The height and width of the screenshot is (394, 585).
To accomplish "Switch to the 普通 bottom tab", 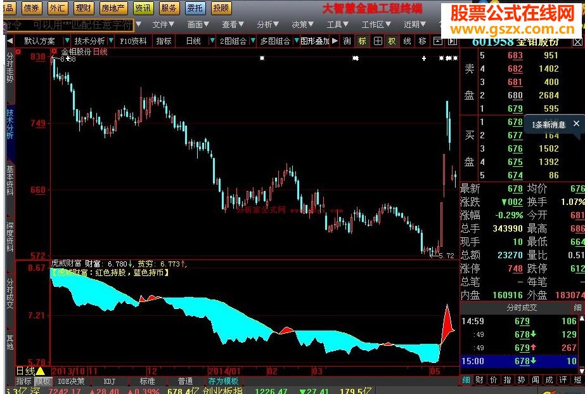I will [x=185, y=381].
